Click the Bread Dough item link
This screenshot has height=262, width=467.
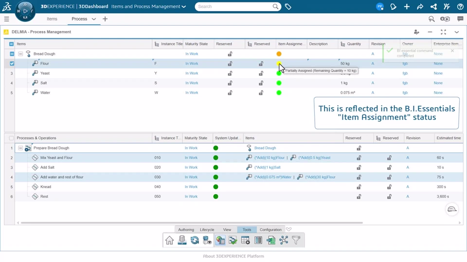point(265,148)
